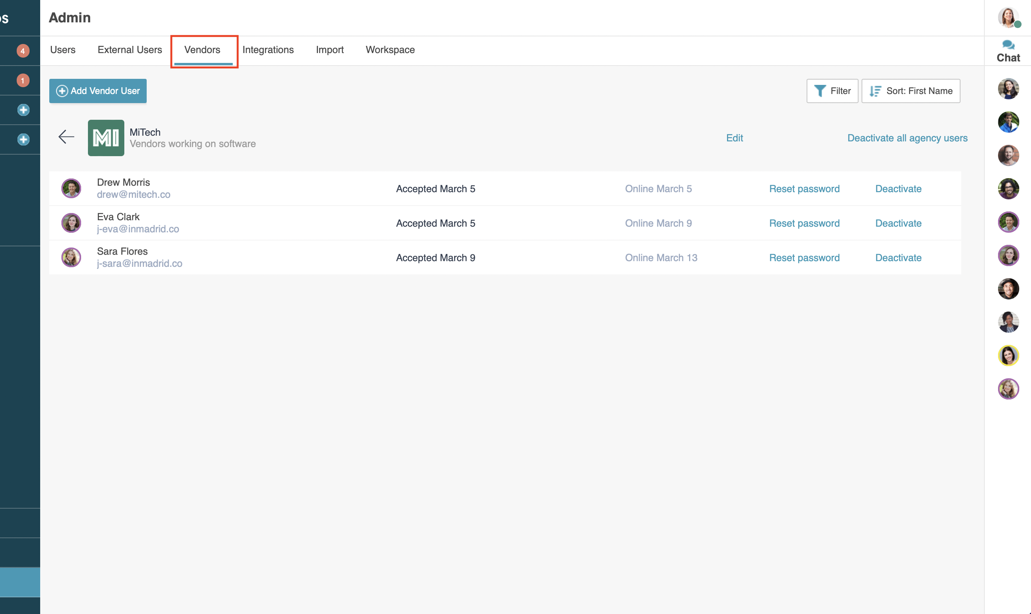Click the plus icon inside Add Vendor User

[62, 91]
